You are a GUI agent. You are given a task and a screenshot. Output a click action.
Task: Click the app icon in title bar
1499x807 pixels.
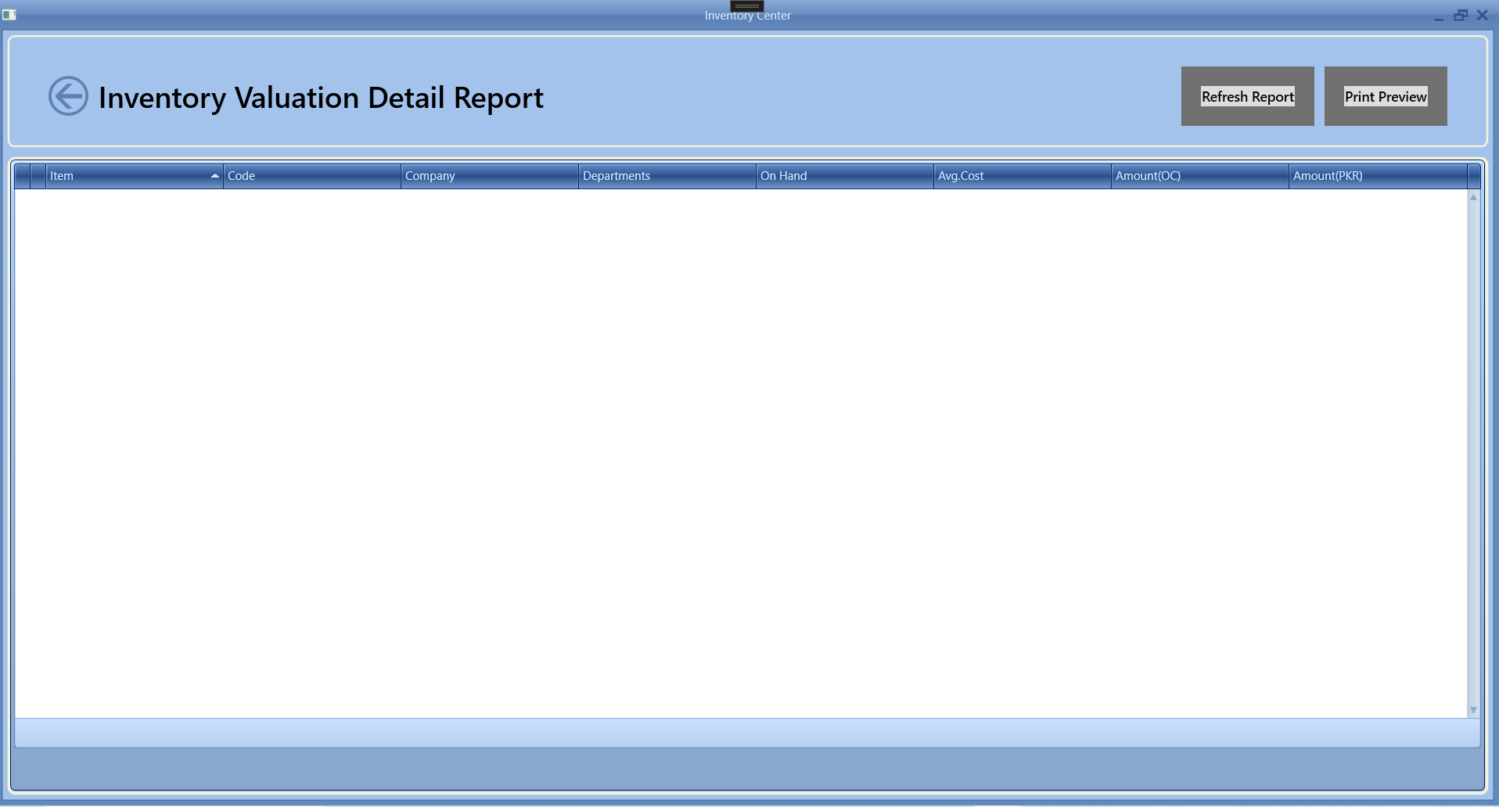click(9, 15)
